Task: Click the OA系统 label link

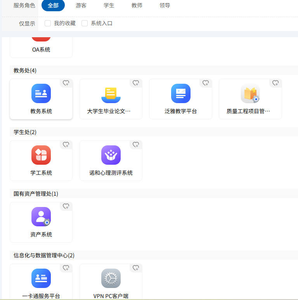Action: pyautogui.click(x=41, y=50)
